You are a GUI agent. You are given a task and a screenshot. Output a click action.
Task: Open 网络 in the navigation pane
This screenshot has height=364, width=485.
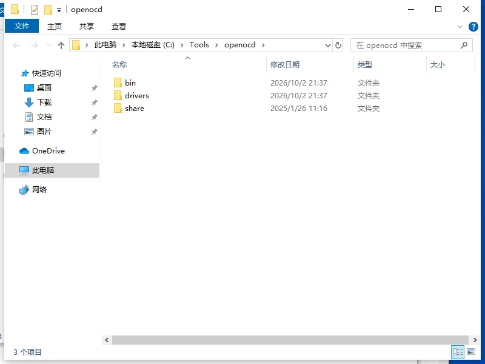(x=39, y=189)
